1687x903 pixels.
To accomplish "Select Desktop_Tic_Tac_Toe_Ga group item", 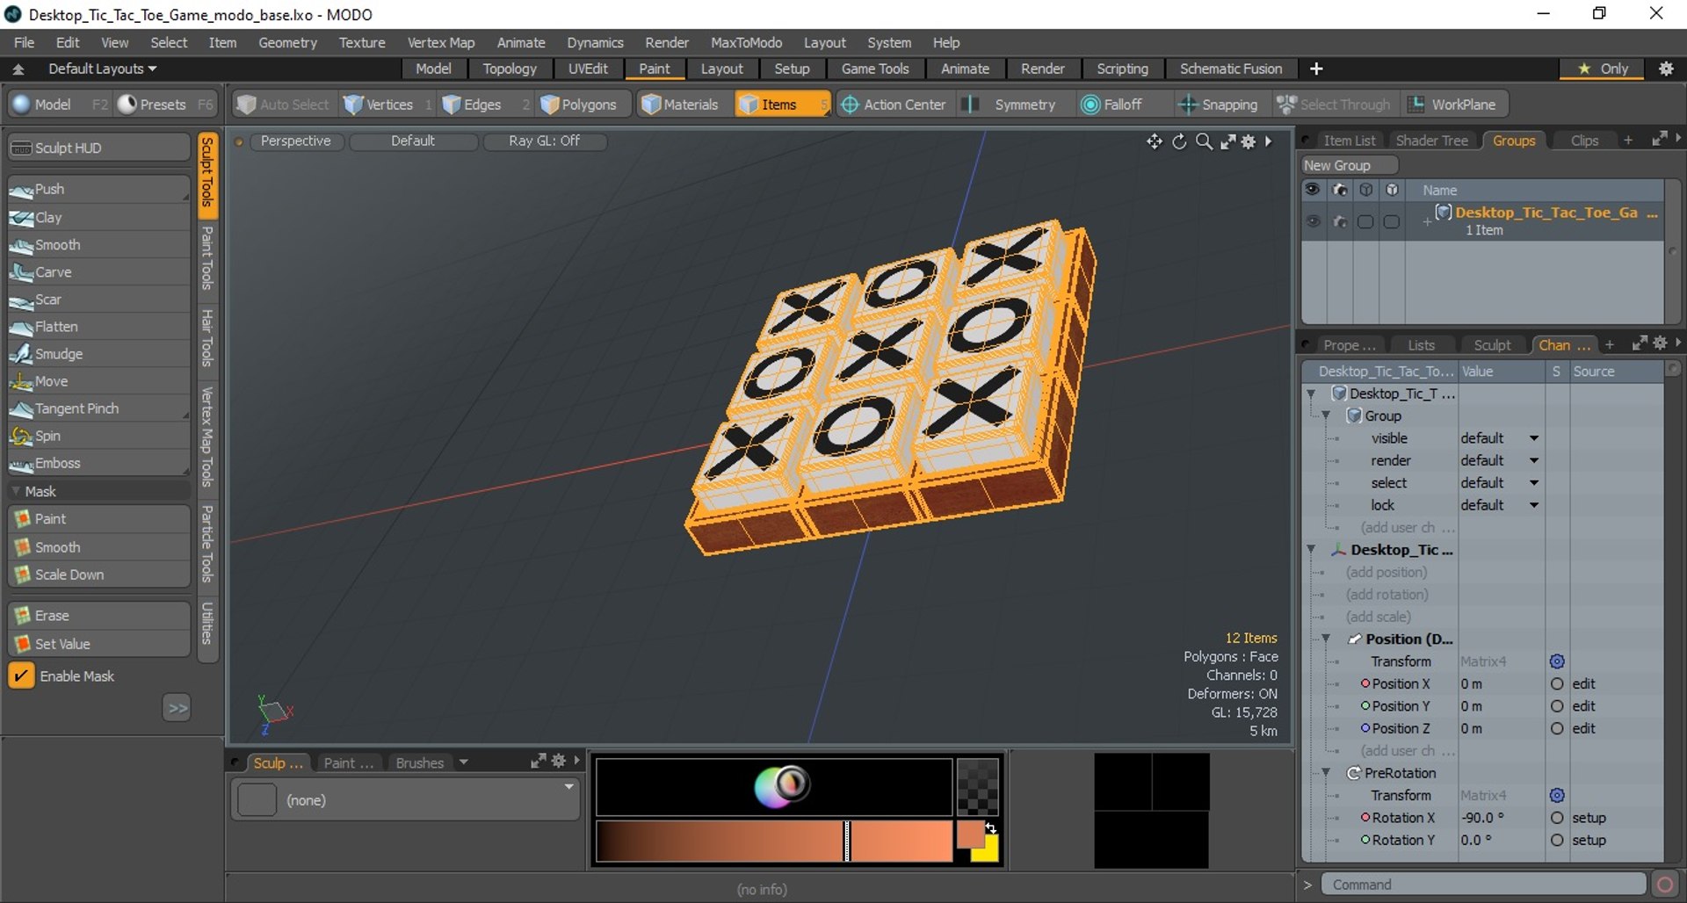I will [1545, 212].
